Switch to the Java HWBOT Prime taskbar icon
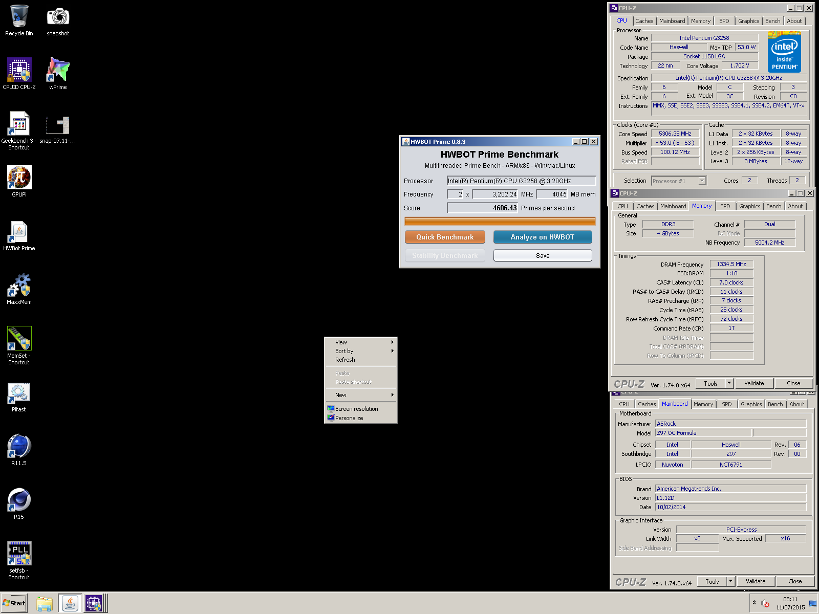The height and width of the screenshot is (614, 819). coord(70,604)
